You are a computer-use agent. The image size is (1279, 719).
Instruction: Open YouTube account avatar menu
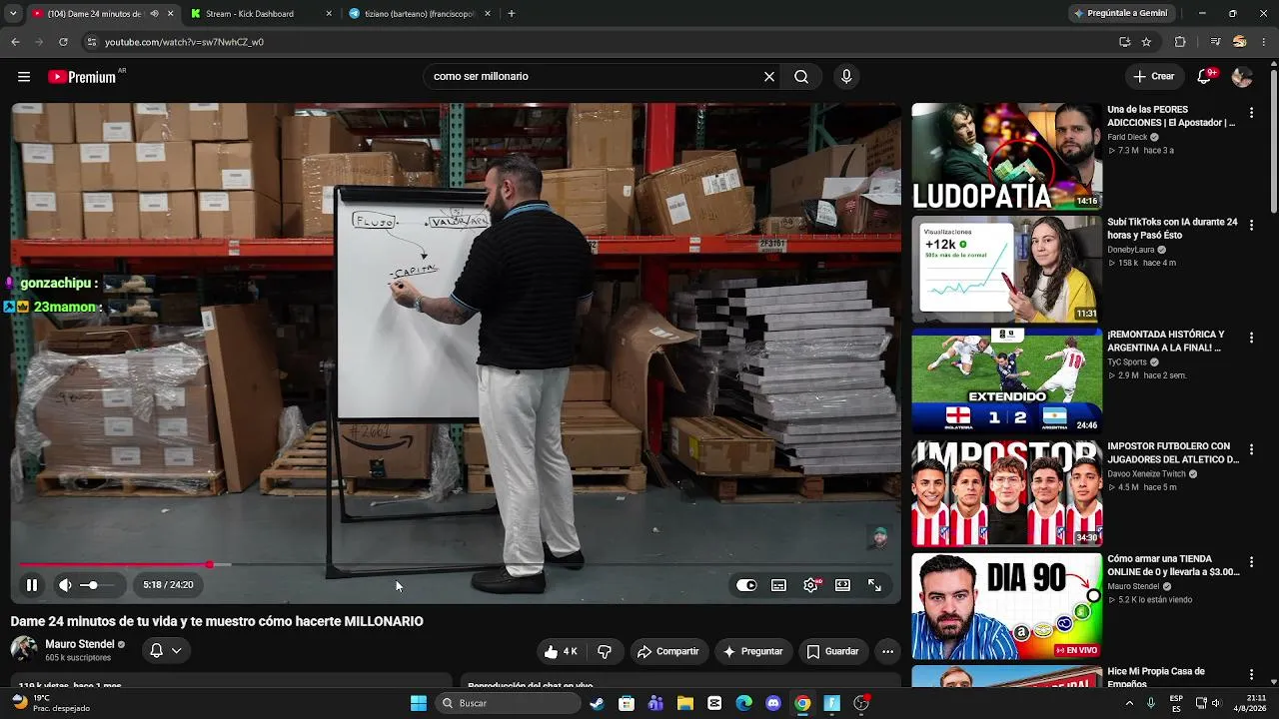tap(1242, 77)
